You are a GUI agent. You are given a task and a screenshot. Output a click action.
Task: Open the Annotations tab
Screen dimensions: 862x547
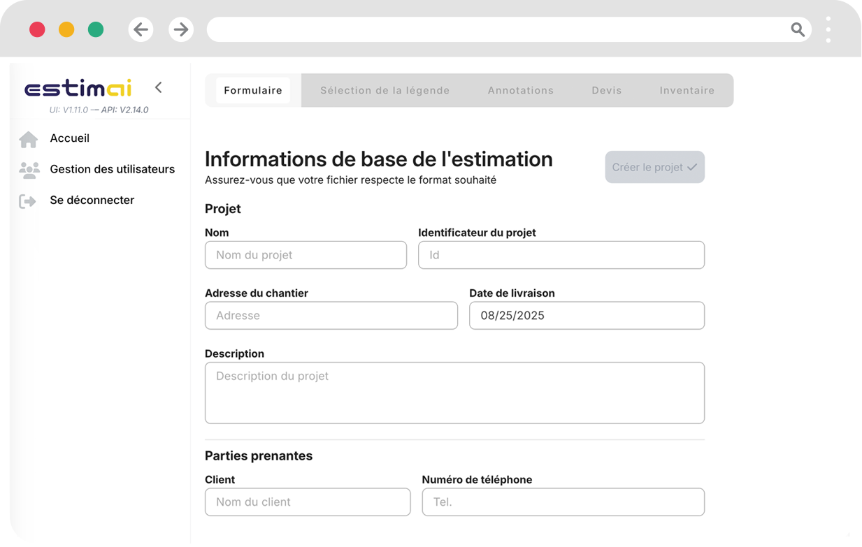[521, 90]
